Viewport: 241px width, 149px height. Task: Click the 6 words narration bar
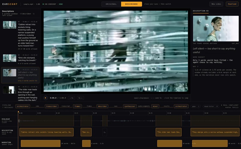(x=86, y=144)
